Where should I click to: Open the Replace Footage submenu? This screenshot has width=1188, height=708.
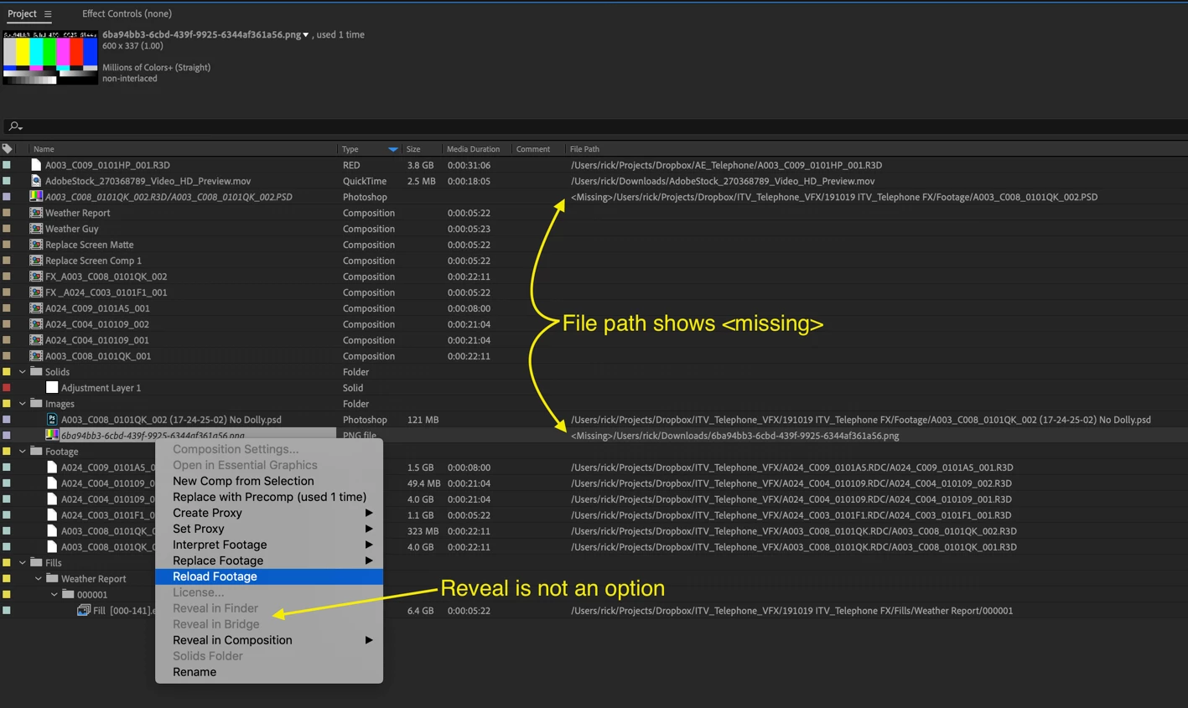[269, 561]
